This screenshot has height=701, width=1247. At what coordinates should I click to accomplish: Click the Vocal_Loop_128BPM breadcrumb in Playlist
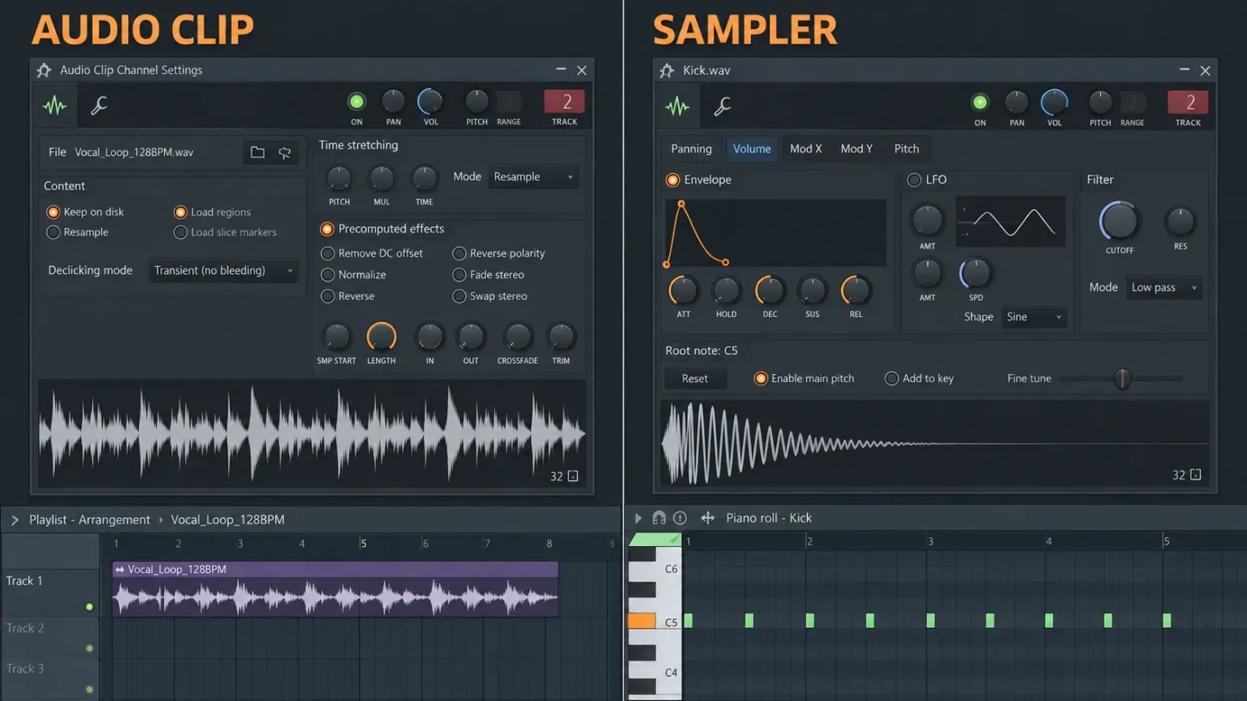(227, 520)
